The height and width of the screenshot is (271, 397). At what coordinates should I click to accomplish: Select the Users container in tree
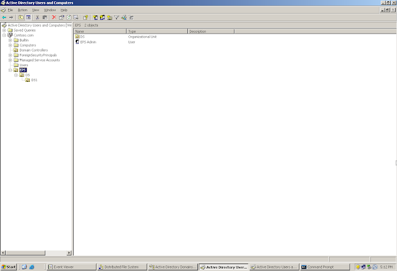(x=24, y=65)
